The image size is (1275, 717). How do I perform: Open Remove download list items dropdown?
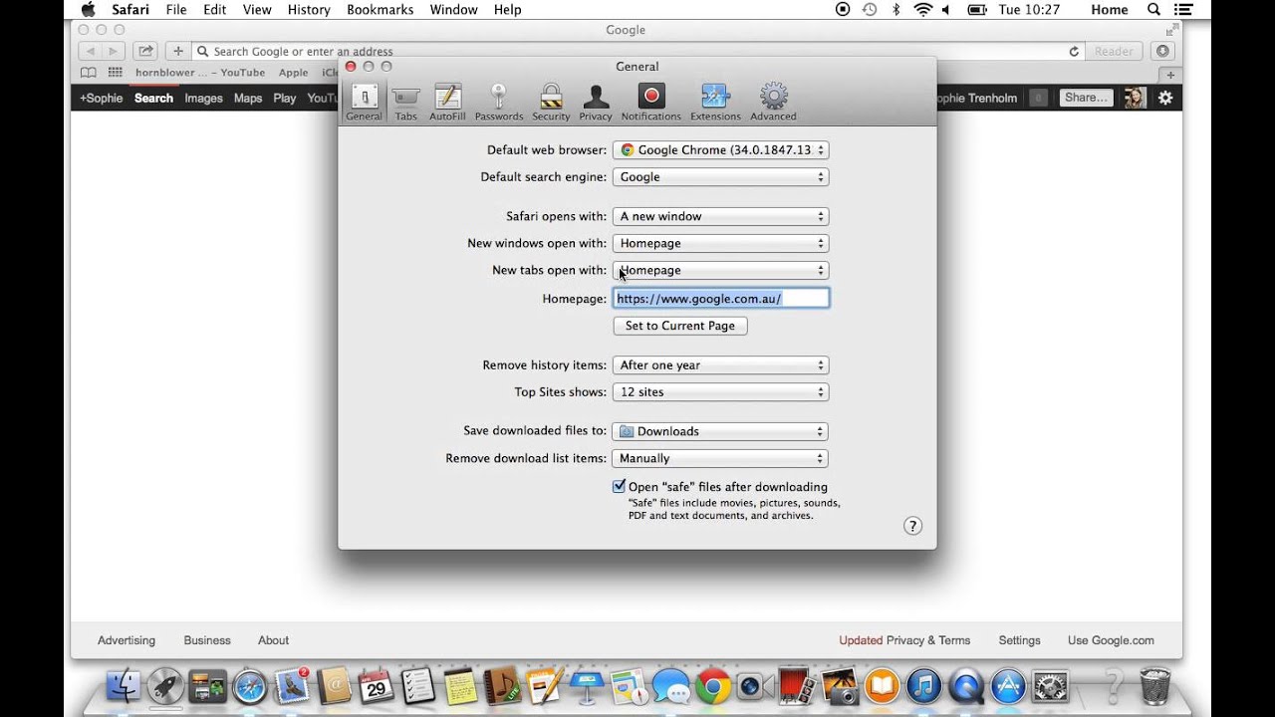click(x=720, y=458)
